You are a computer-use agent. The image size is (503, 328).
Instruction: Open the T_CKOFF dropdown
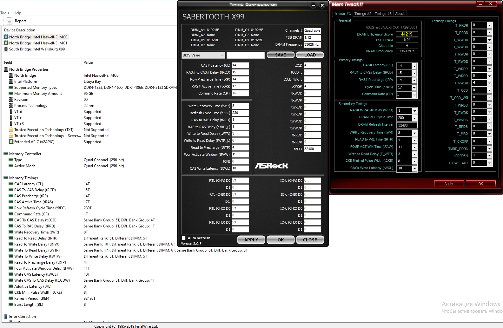pyautogui.click(x=489, y=141)
